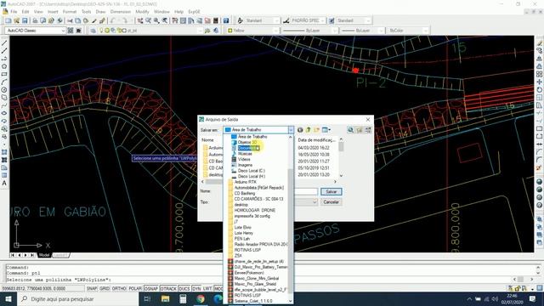Open the Modify menu
The width and height of the screenshot is (544, 306).
(x=142, y=12)
